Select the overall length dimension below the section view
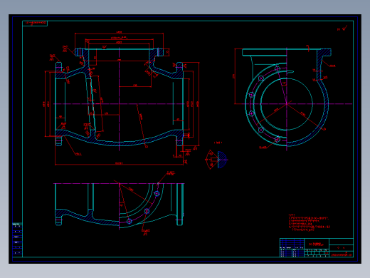 [x=119, y=164]
